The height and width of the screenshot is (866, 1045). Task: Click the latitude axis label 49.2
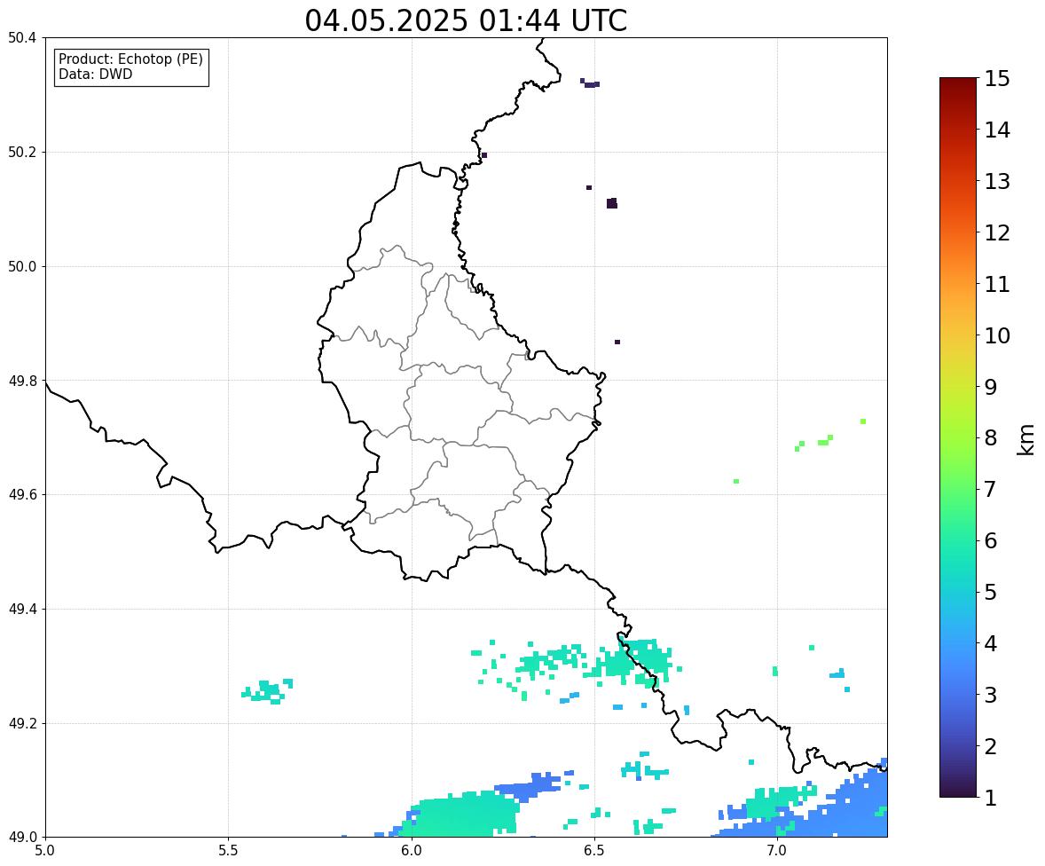point(21,723)
